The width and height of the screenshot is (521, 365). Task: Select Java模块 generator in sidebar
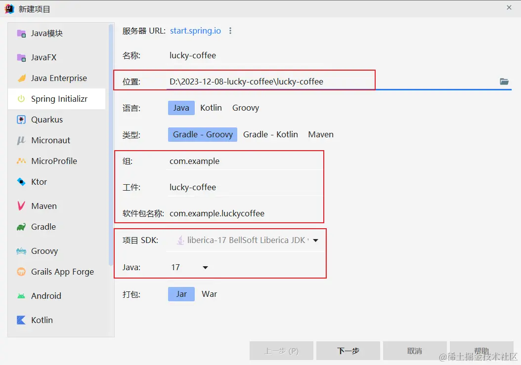pyautogui.click(x=57, y=34)
